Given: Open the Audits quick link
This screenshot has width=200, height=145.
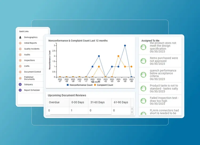Looking at the screenshot, I should [27, 55].
